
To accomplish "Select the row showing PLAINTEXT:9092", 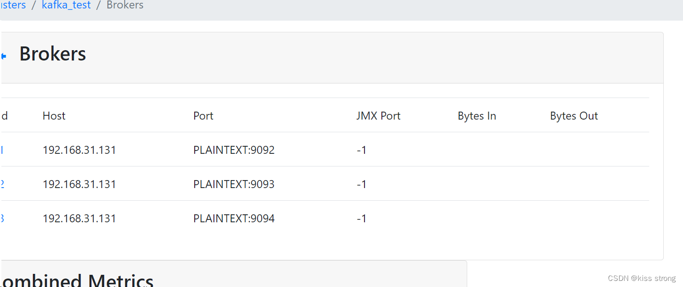I will pos(234,150).
